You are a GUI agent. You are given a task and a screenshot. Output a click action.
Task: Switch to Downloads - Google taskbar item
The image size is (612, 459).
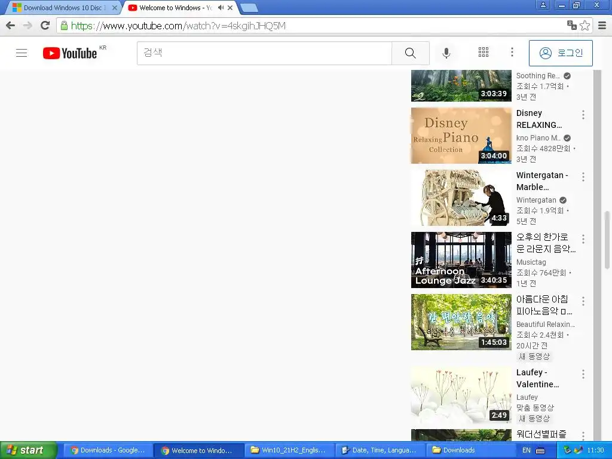coord(108,450)
